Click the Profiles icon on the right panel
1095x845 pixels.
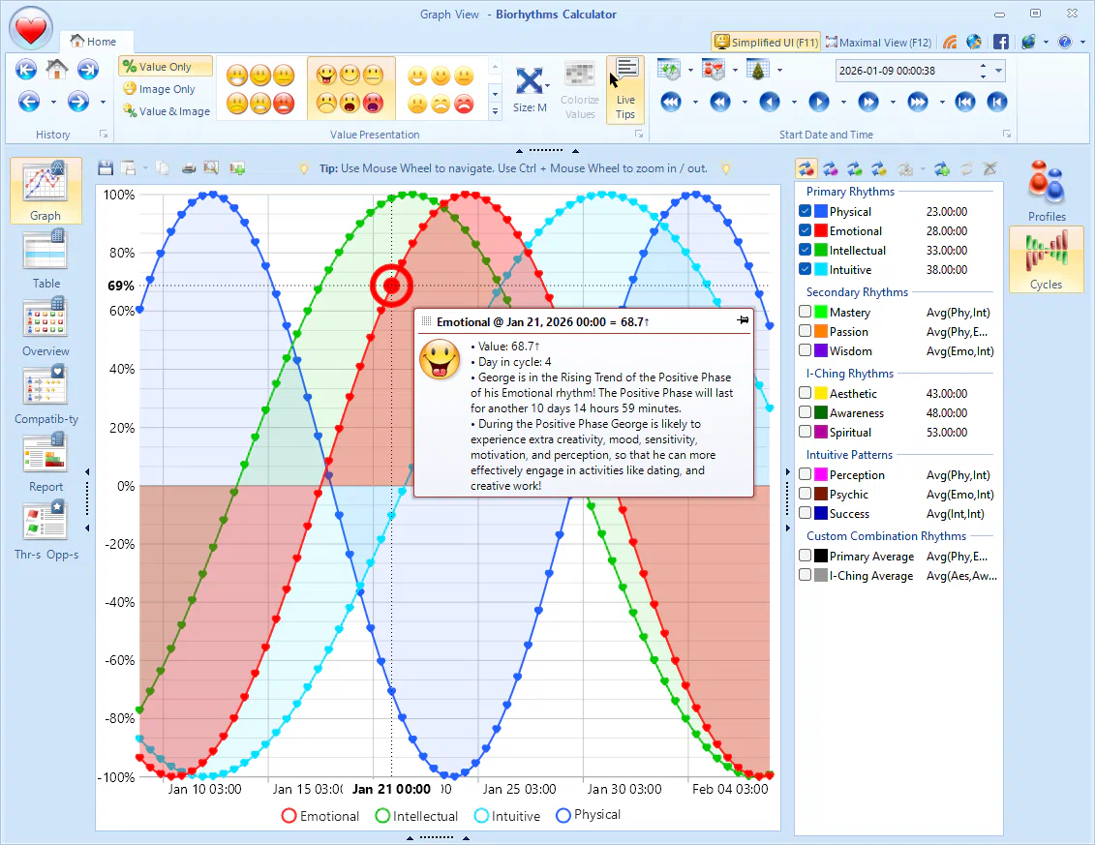click(x=1046, y=191)
